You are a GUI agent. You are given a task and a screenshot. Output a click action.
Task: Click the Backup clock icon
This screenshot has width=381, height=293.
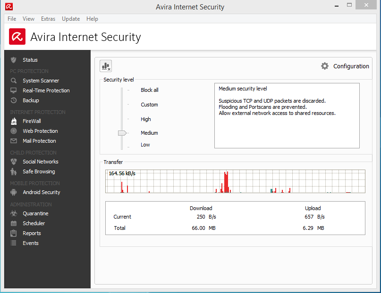14,100
